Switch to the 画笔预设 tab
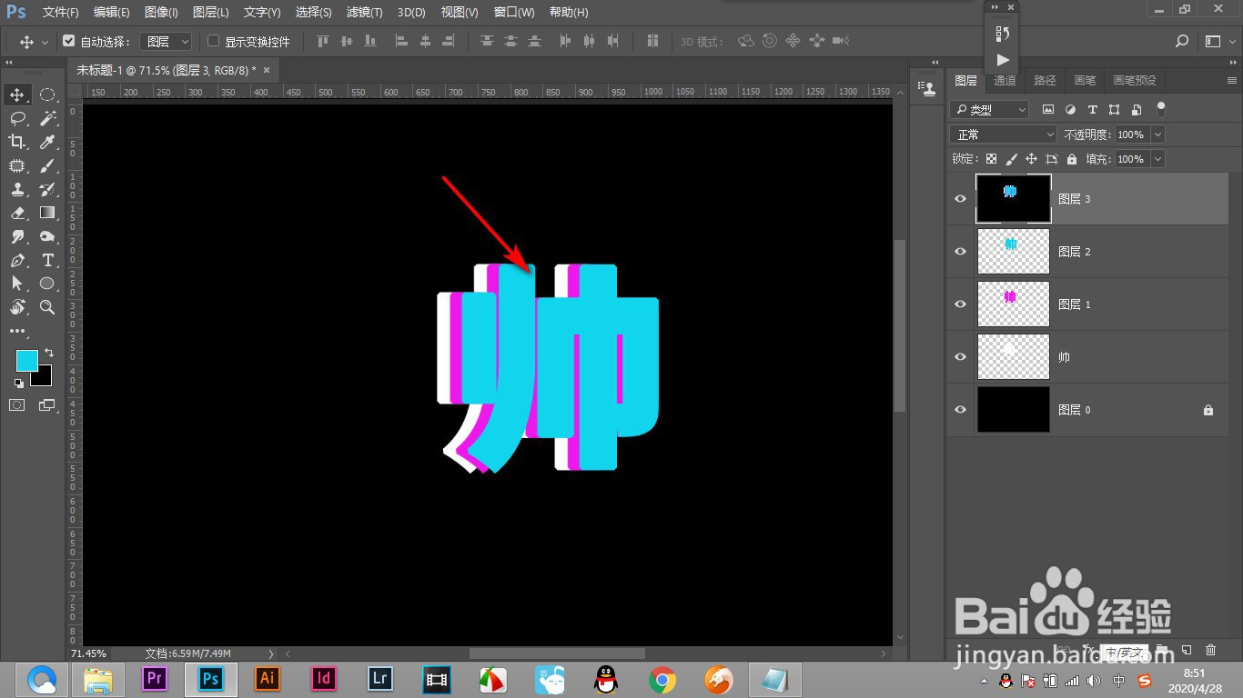This screenshot has height=698, width=1243. (1135, 81)
